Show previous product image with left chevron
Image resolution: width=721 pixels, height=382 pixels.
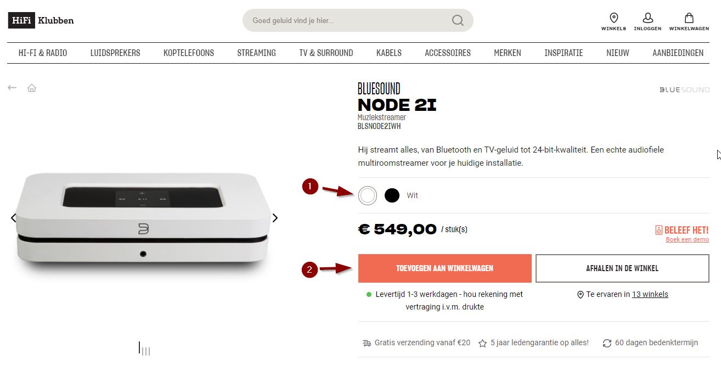click(14, 218)
